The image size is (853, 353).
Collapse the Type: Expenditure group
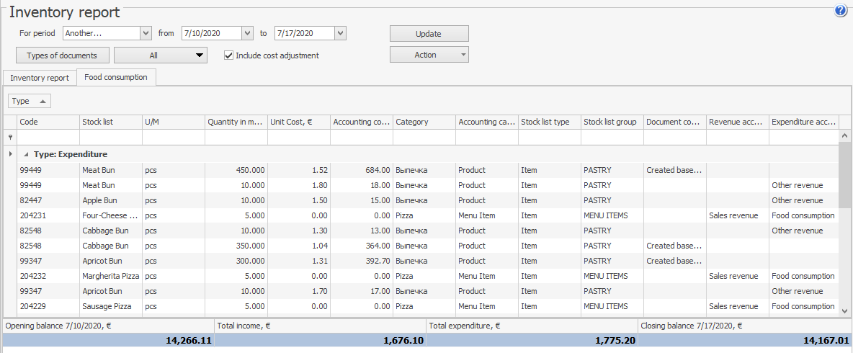[x=27, y=154]
